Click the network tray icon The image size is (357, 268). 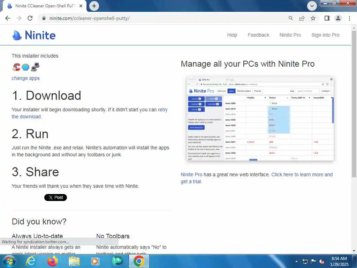click(x=305, y=261)
